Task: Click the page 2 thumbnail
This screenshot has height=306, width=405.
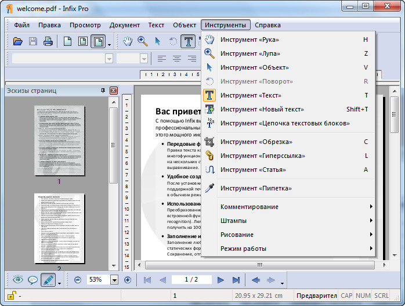Action: coord(59,229)
